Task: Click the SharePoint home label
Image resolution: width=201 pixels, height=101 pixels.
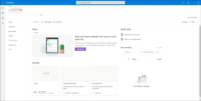Action: 10,3
